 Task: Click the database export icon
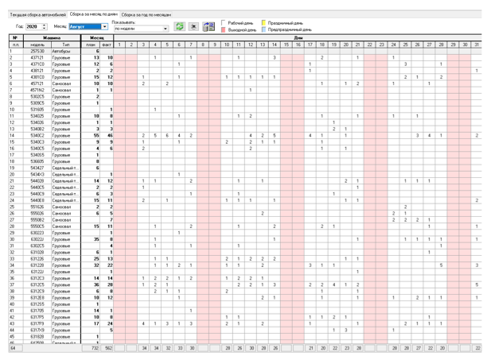208,26
